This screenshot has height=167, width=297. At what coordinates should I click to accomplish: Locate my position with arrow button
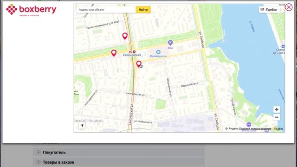[x=82, y=126]
